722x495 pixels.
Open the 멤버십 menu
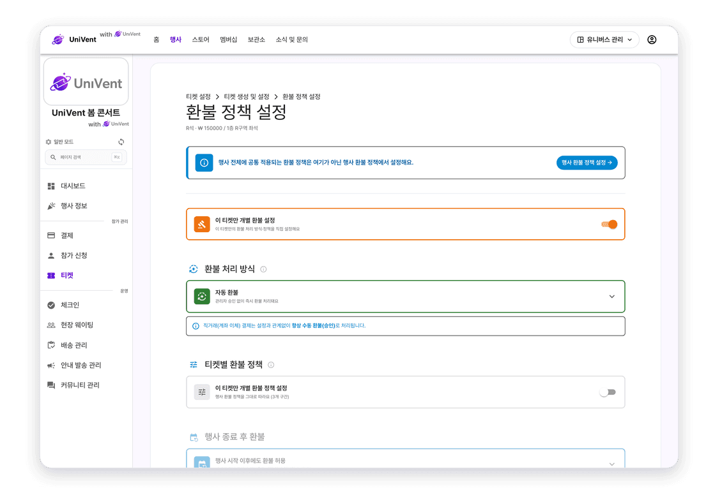[228, 40]
